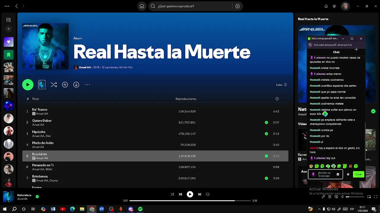Click Real Hasta la Muerte panel title

click(x=313, y=19)
